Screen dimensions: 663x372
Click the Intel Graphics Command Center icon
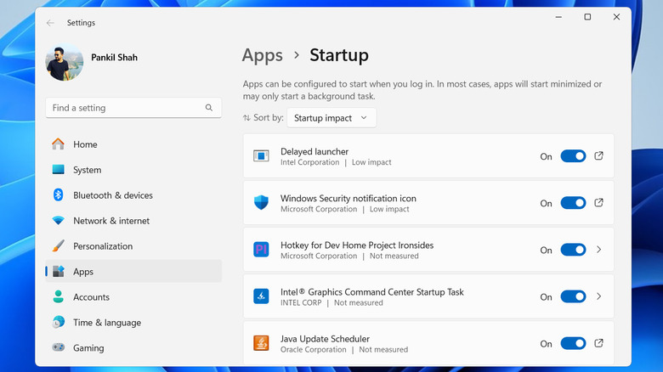[x=261, y=296]
